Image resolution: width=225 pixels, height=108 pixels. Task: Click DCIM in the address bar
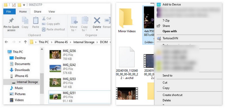pos(104,42)
